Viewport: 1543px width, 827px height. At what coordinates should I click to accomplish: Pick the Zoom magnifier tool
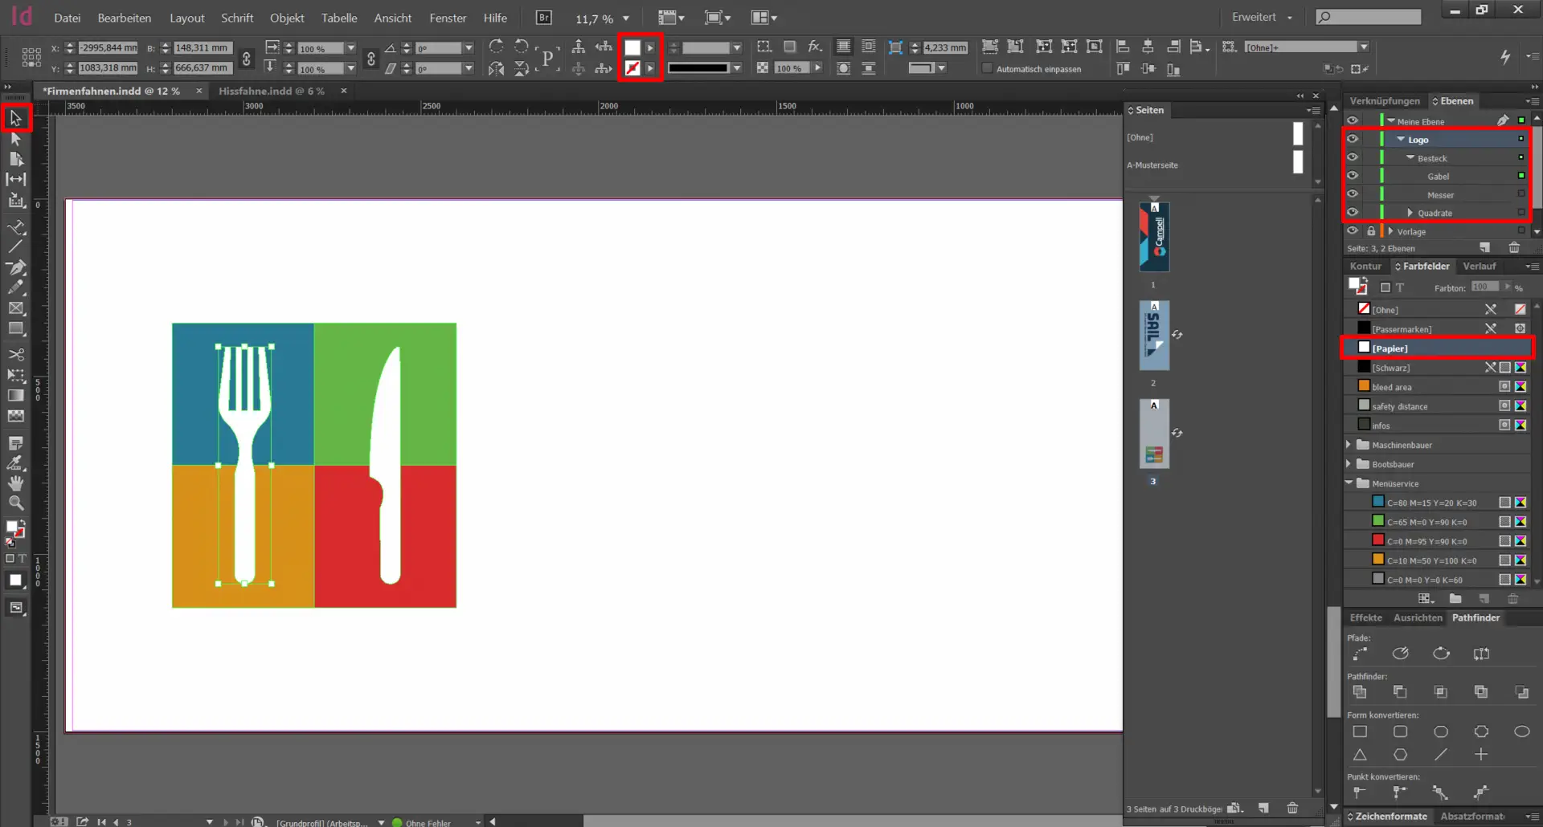(x=15, y=503)
